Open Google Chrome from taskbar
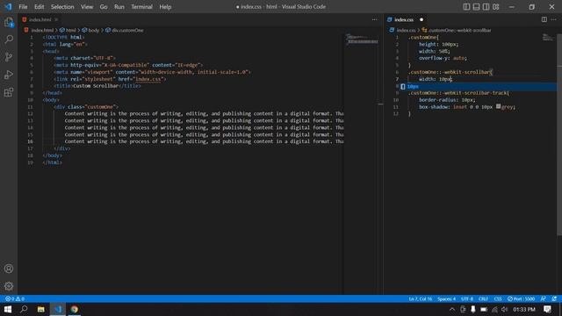This screenshot has width=562, height=316. click(x=74, y=309)
